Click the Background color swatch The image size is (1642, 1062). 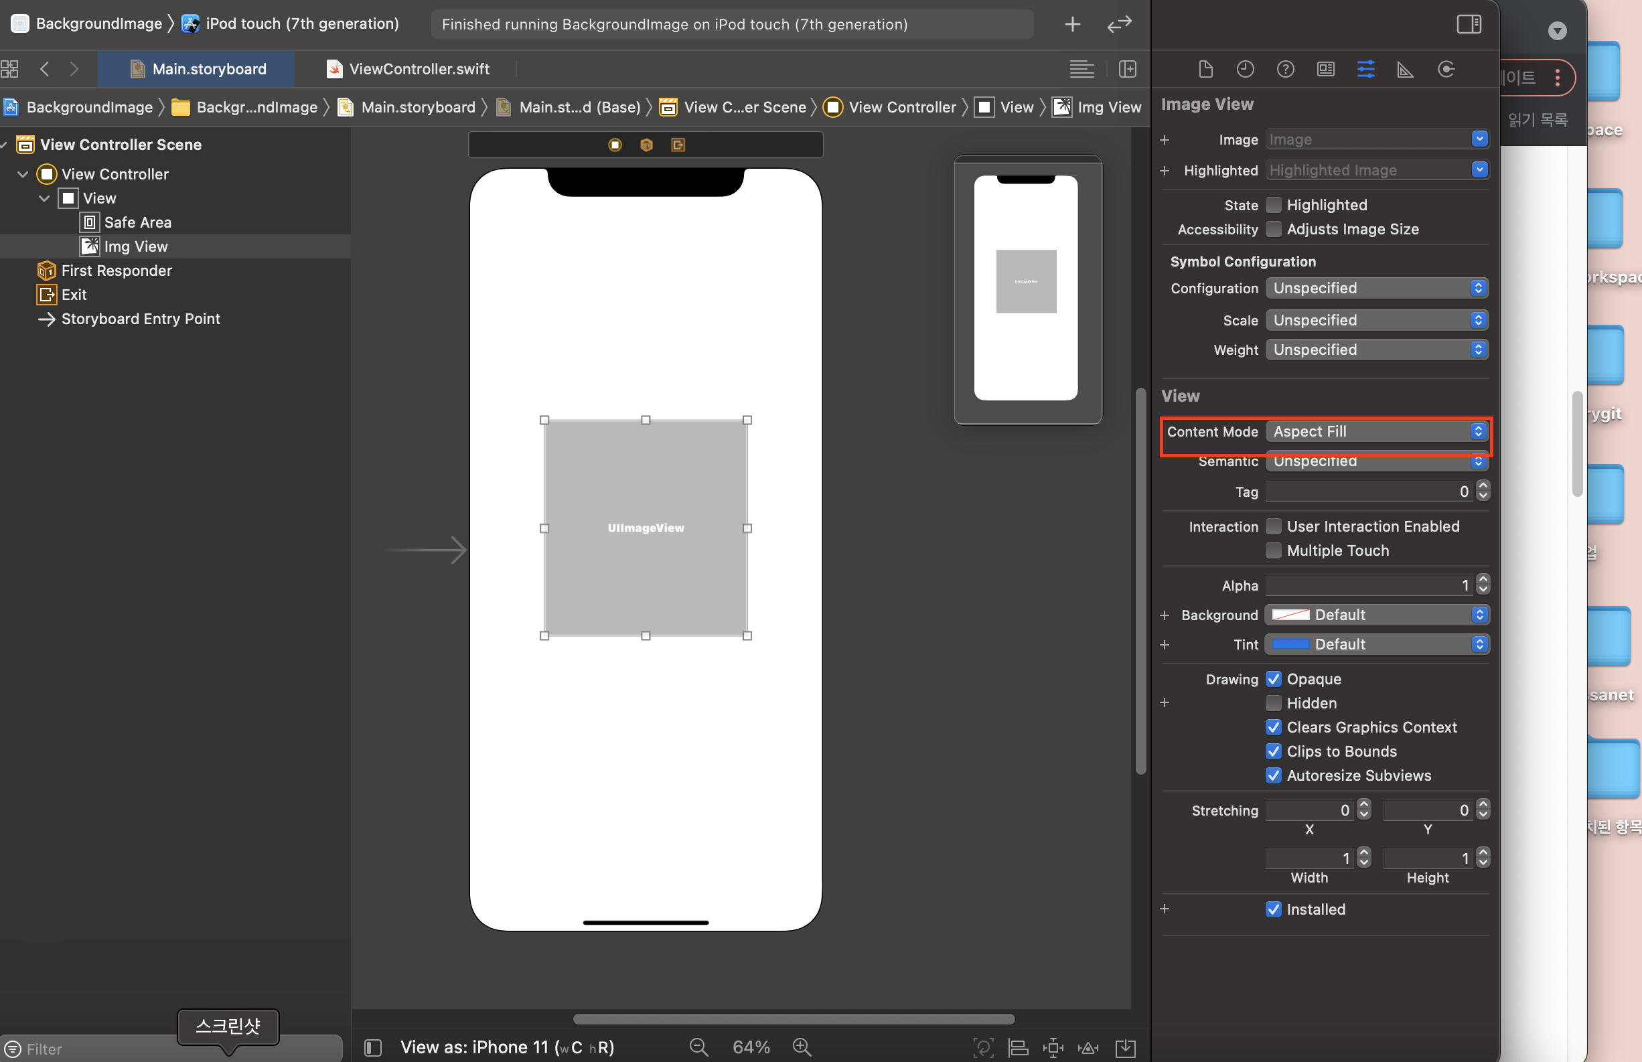click(1290, 615)
